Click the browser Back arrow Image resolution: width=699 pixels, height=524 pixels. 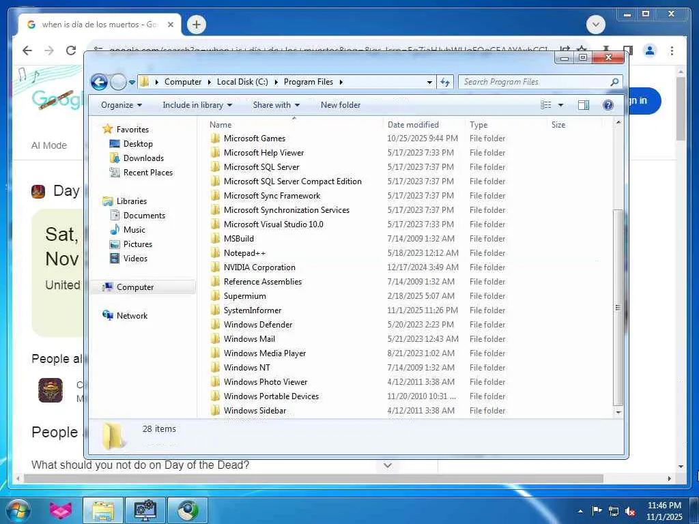[27, 50]
